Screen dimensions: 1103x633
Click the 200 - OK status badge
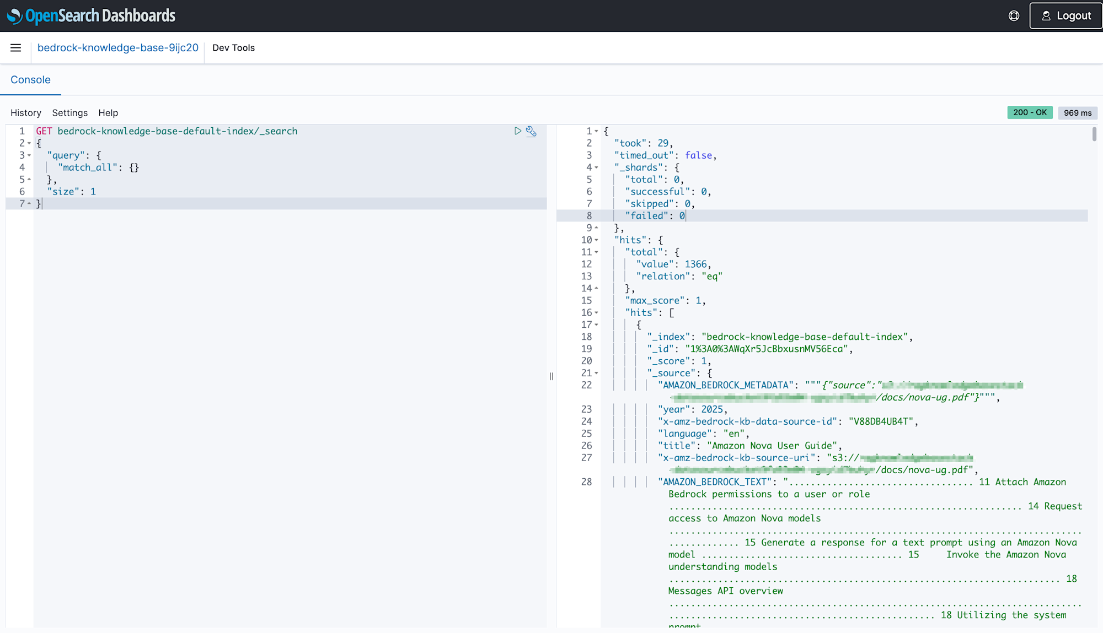pos(1030,112)
